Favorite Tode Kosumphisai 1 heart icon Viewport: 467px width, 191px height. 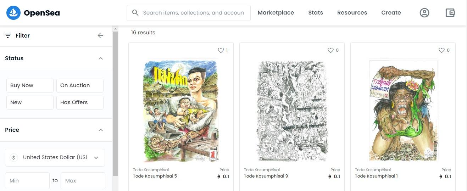pyautogui.click(x=441, y=50)
